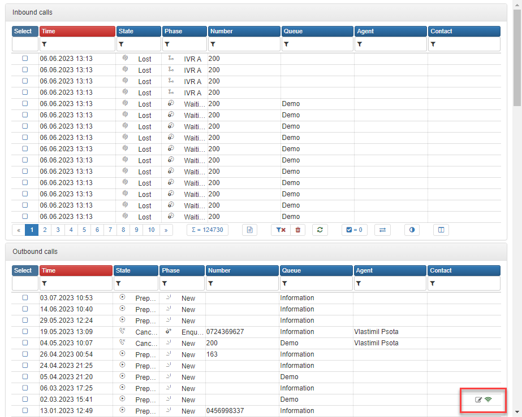Click the vertical scrollbar thumb

pyautogui.click(x=517, y=58)
